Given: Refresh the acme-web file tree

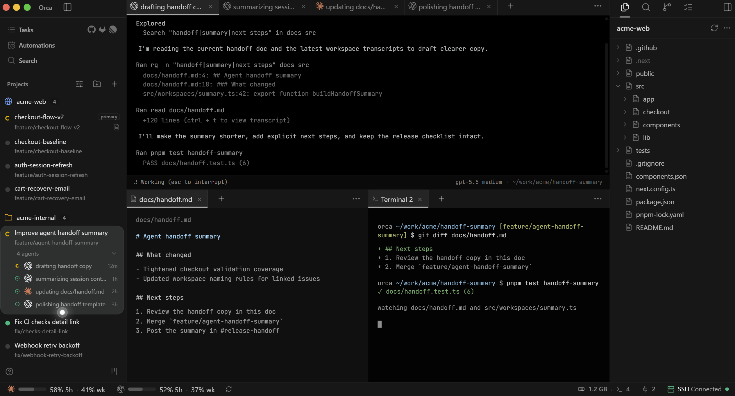Looking at the screenshot, I should pyautogui.click(x=714, y=28).
